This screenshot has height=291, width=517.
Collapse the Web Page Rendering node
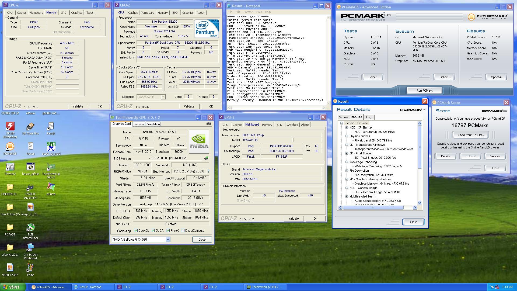click(347, 162)
